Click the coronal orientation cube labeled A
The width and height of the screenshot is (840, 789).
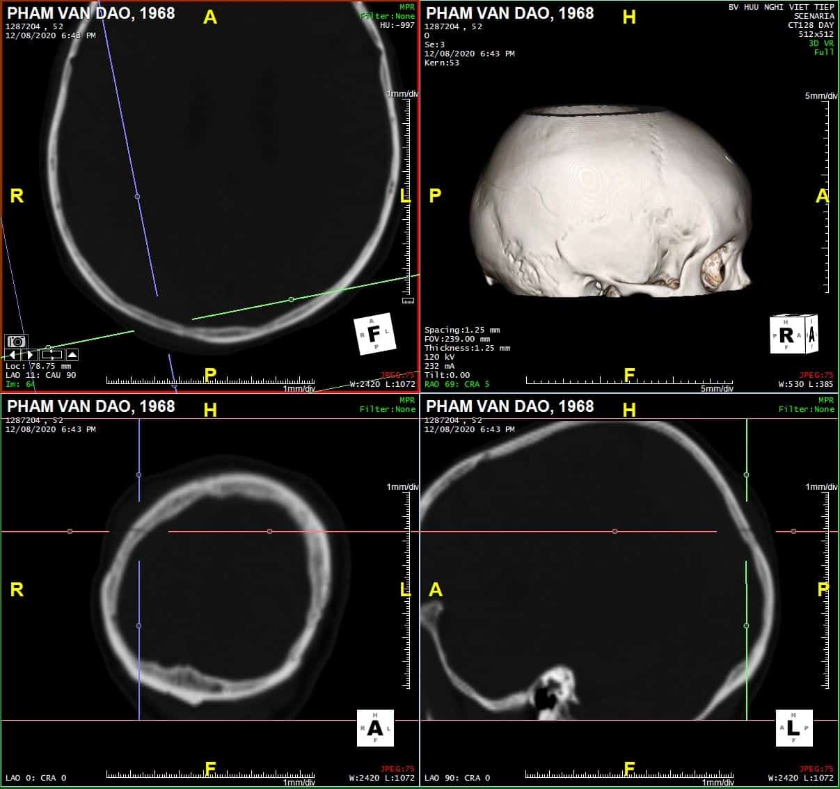pos(375,728)
